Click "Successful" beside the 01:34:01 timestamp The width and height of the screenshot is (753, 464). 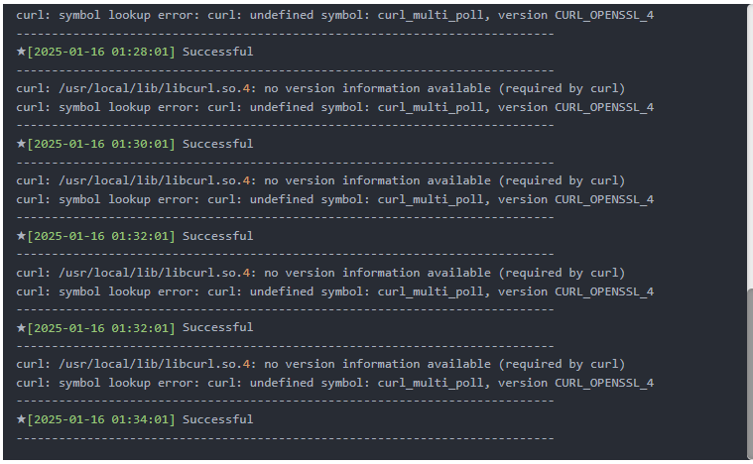click(217, 419)
